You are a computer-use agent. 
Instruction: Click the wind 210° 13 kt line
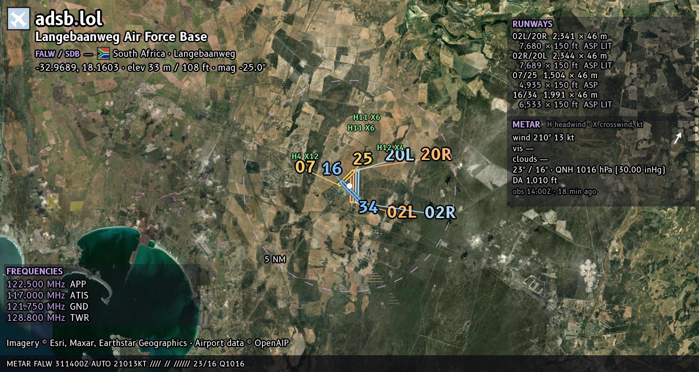coord(543,138)
